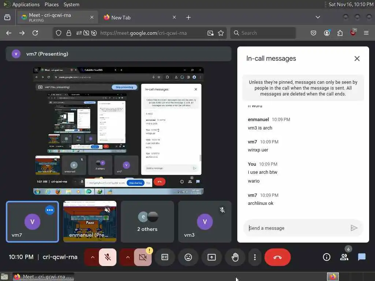The image size is (375, 281).
Task: Click sender name 'enmanuel' in chat
Action: 258,120
